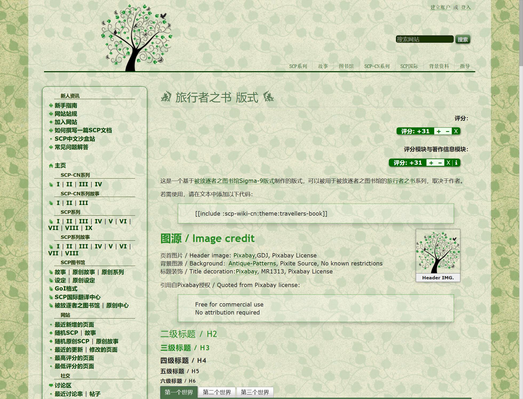Open the SCP系列 top navigation menu
The height and width of the screenshot is (399, 523).
298,66
